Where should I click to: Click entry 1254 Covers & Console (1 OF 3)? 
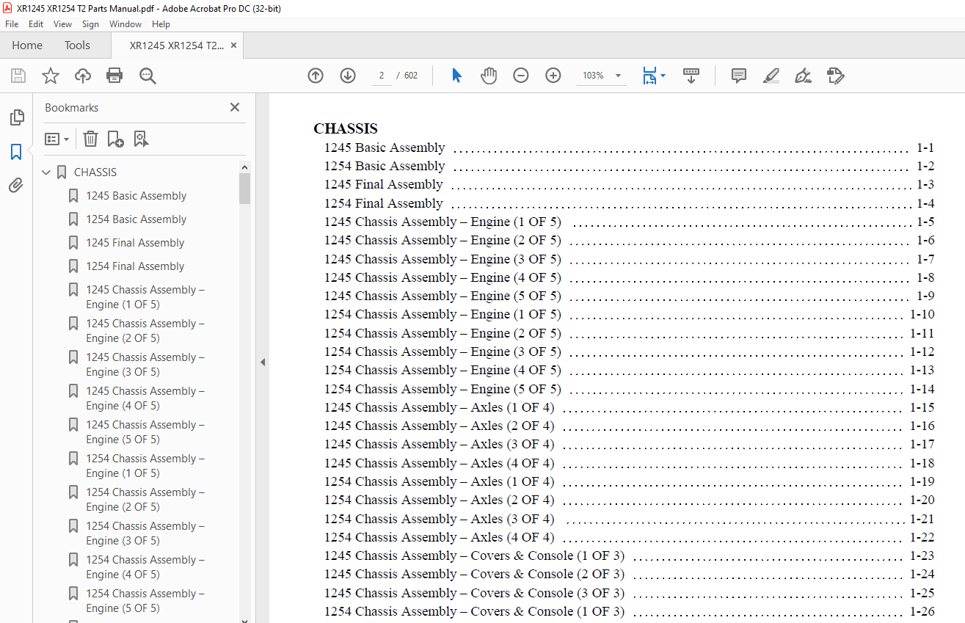tap(630, 611)
